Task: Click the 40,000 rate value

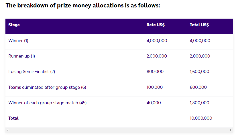Action: [154, 103]
